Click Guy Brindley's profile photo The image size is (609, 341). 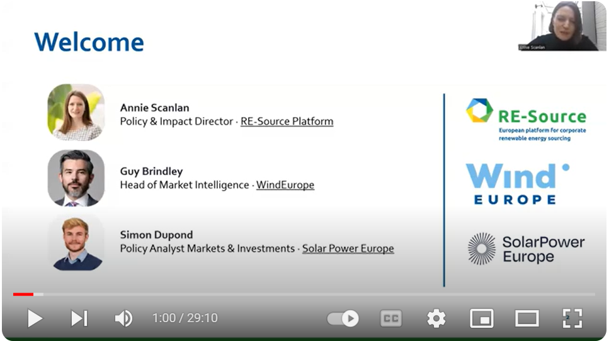point(76,178)
